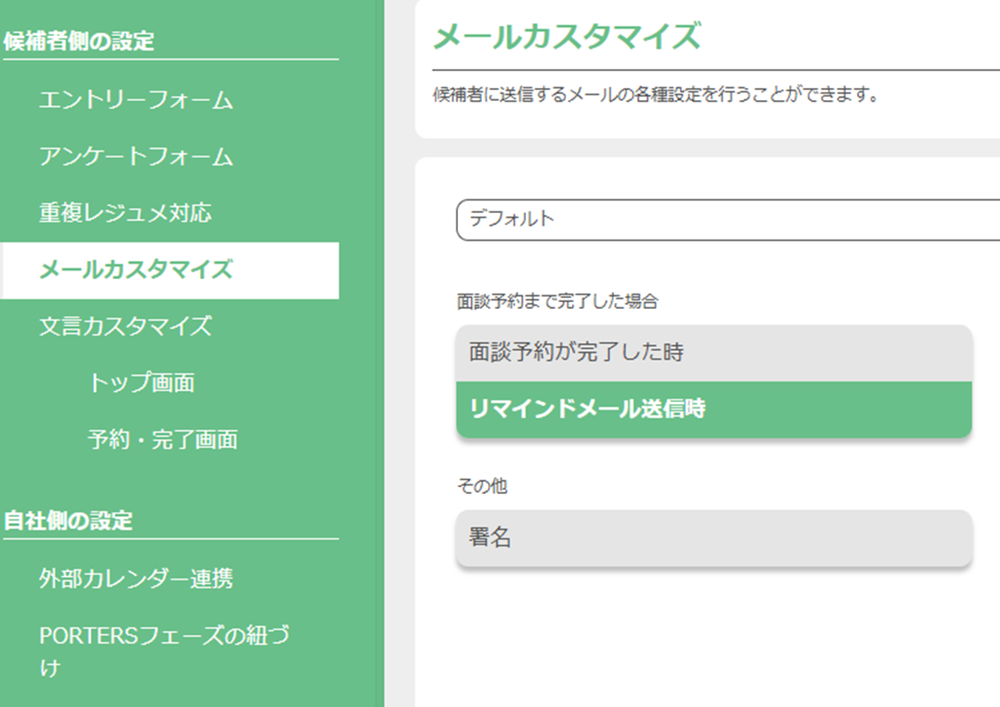Navigate to 外部カレンダー連携 settings

136,579
